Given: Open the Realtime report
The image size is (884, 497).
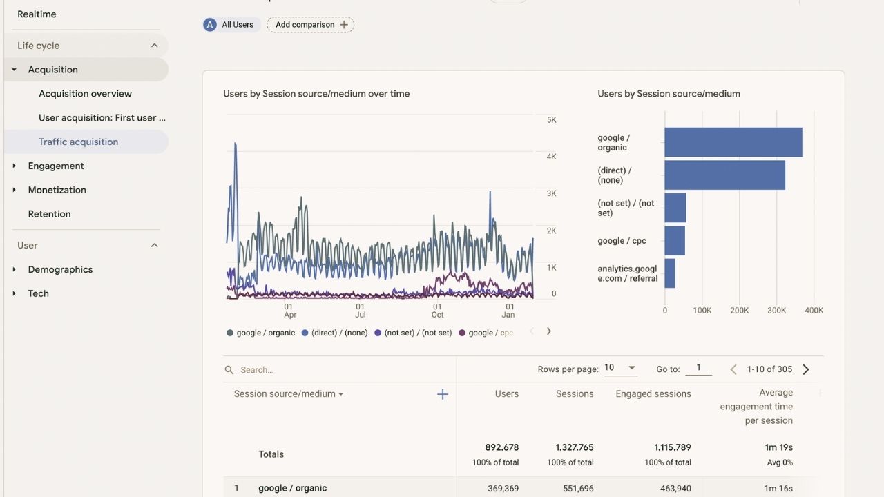Looking at the screenshot, I should point(37,14).
